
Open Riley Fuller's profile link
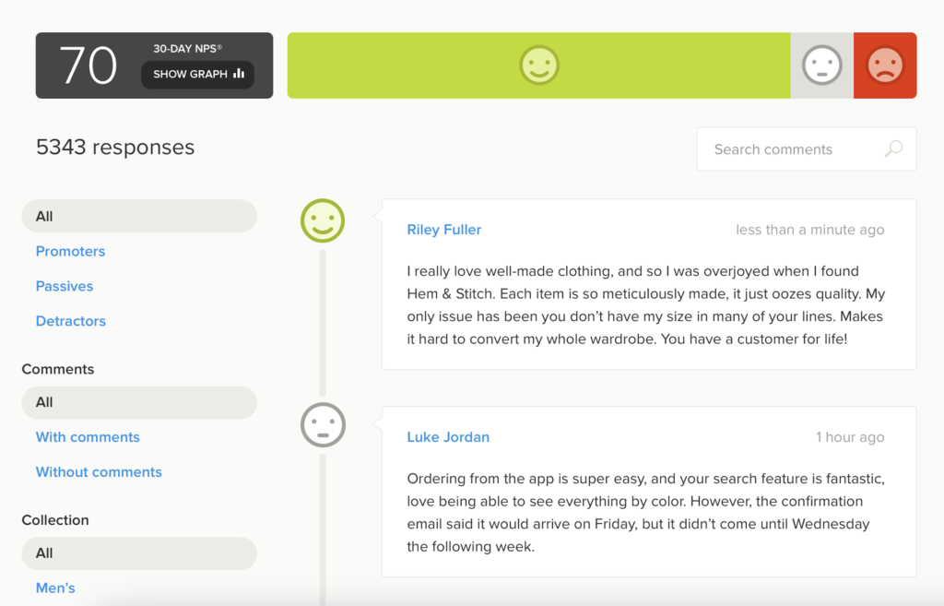(444, 229)
